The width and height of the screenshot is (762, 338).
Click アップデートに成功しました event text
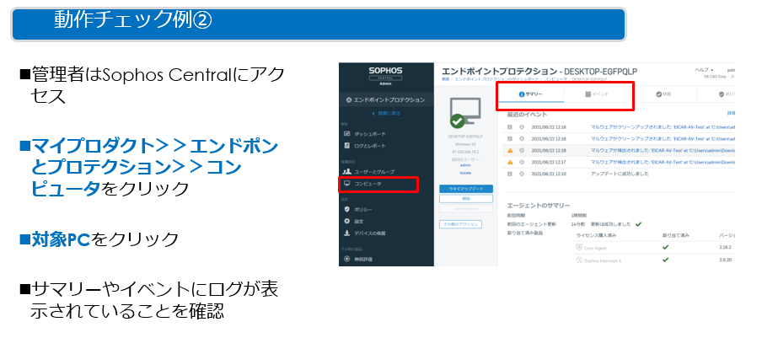[x=620, y=174]
